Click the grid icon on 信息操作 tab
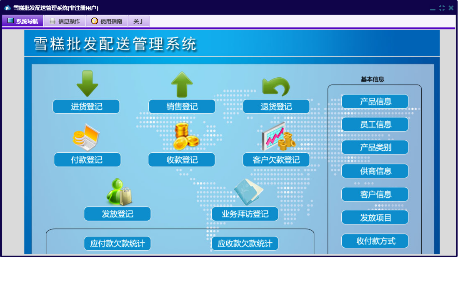The height and width of the screenshot is (301, 458). pyautogui.click(x=53, y=21)
